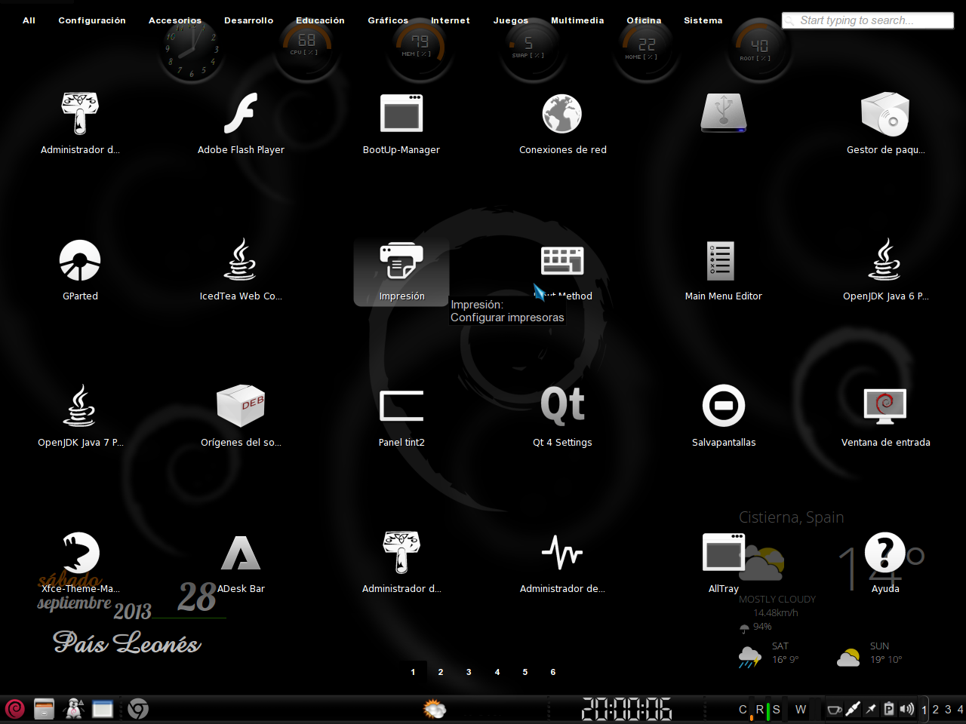Select the Educación category

pyautogui.click(x=320, y=20)
